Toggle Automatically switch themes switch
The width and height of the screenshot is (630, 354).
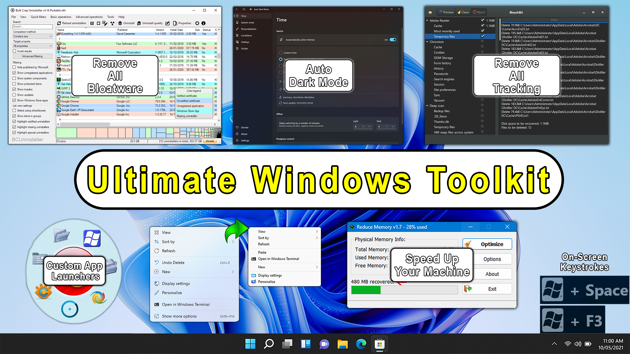point(393,40)
